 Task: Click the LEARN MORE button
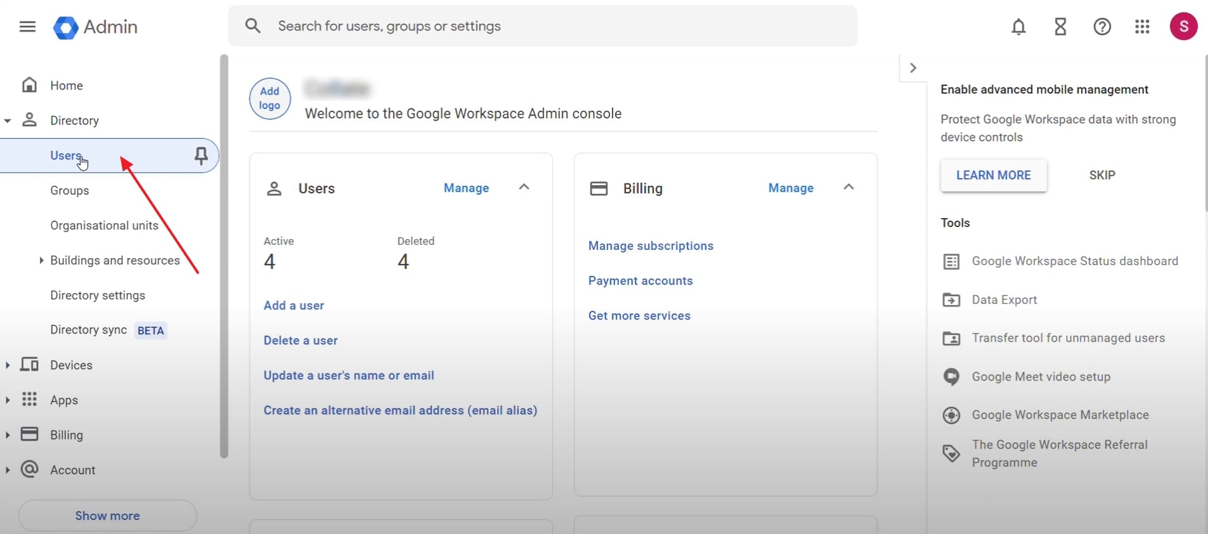tap(993, 176)
